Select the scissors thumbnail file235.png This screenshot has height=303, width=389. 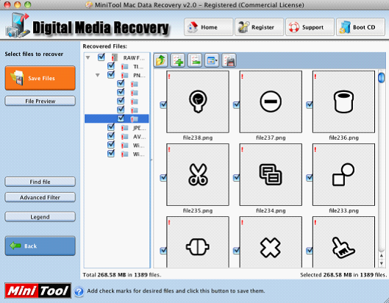point(198,174)
